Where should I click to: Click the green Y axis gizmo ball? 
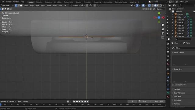(159, 13)
